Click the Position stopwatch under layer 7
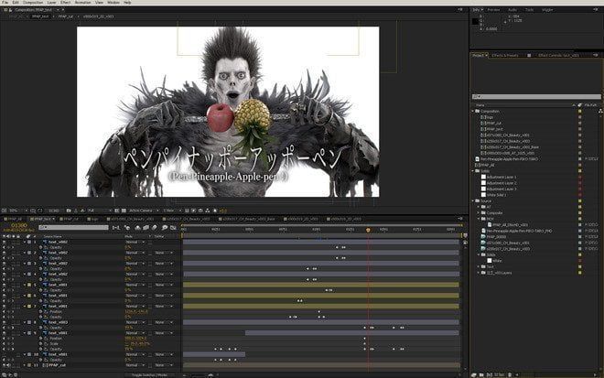This screenshot has height=378, width=604. click(40, 311)
